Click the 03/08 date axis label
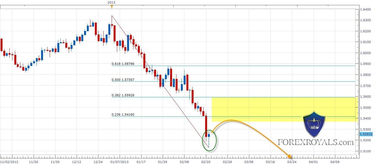Viewport: 375px width, 165px height. click(x=249, y=162)
